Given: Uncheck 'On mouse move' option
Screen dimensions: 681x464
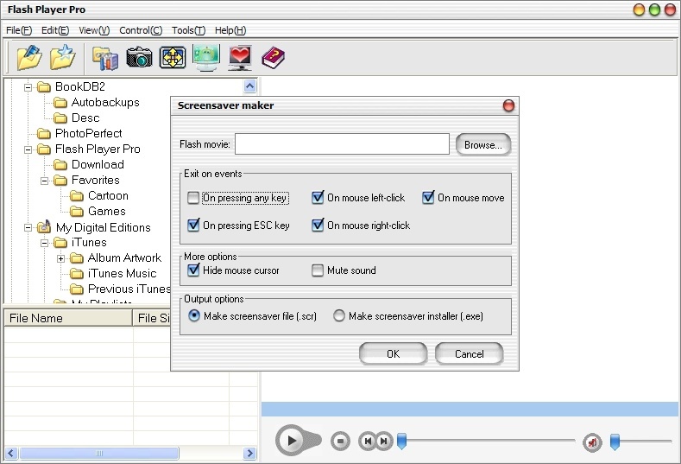Looking at the screenshot, I should (x=428, y=198).
